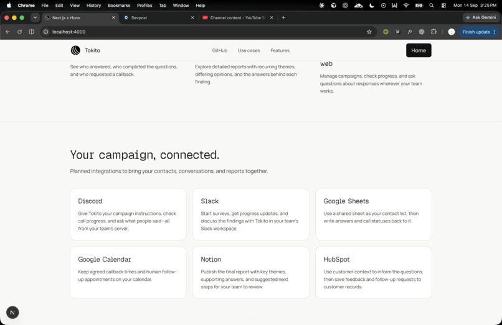The height and width of the screenshot is (325, 502).
Task: Select the Notion integration card
Action: point(250,273)
